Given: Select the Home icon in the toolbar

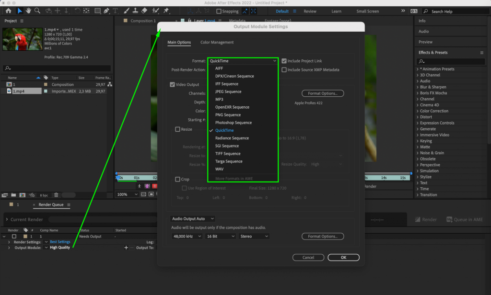Looking at the screenshot, I should pos(9,11).
